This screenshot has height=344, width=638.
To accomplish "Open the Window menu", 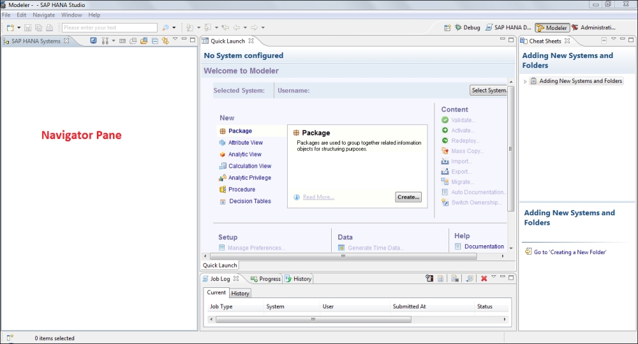I will point(71,15).
